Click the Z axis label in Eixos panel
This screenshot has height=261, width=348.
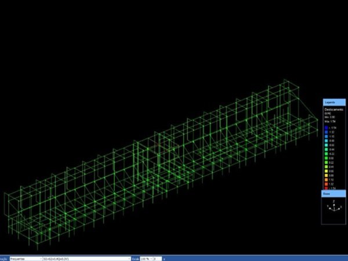pyautogui.click(x=334, y=201)
